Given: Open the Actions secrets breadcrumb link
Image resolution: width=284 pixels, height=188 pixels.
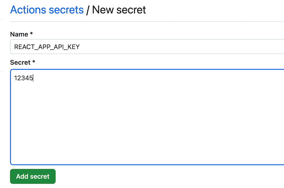Looking at the screenshot, I should 47,10.
